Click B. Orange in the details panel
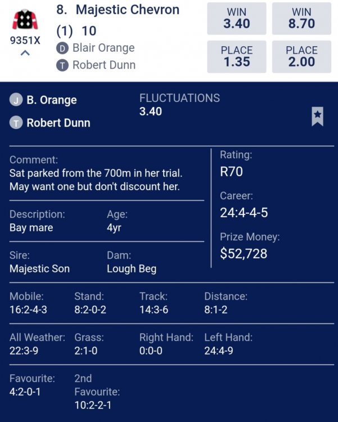The height and width of the screenshot is (422, 338). tap(52, 100)
